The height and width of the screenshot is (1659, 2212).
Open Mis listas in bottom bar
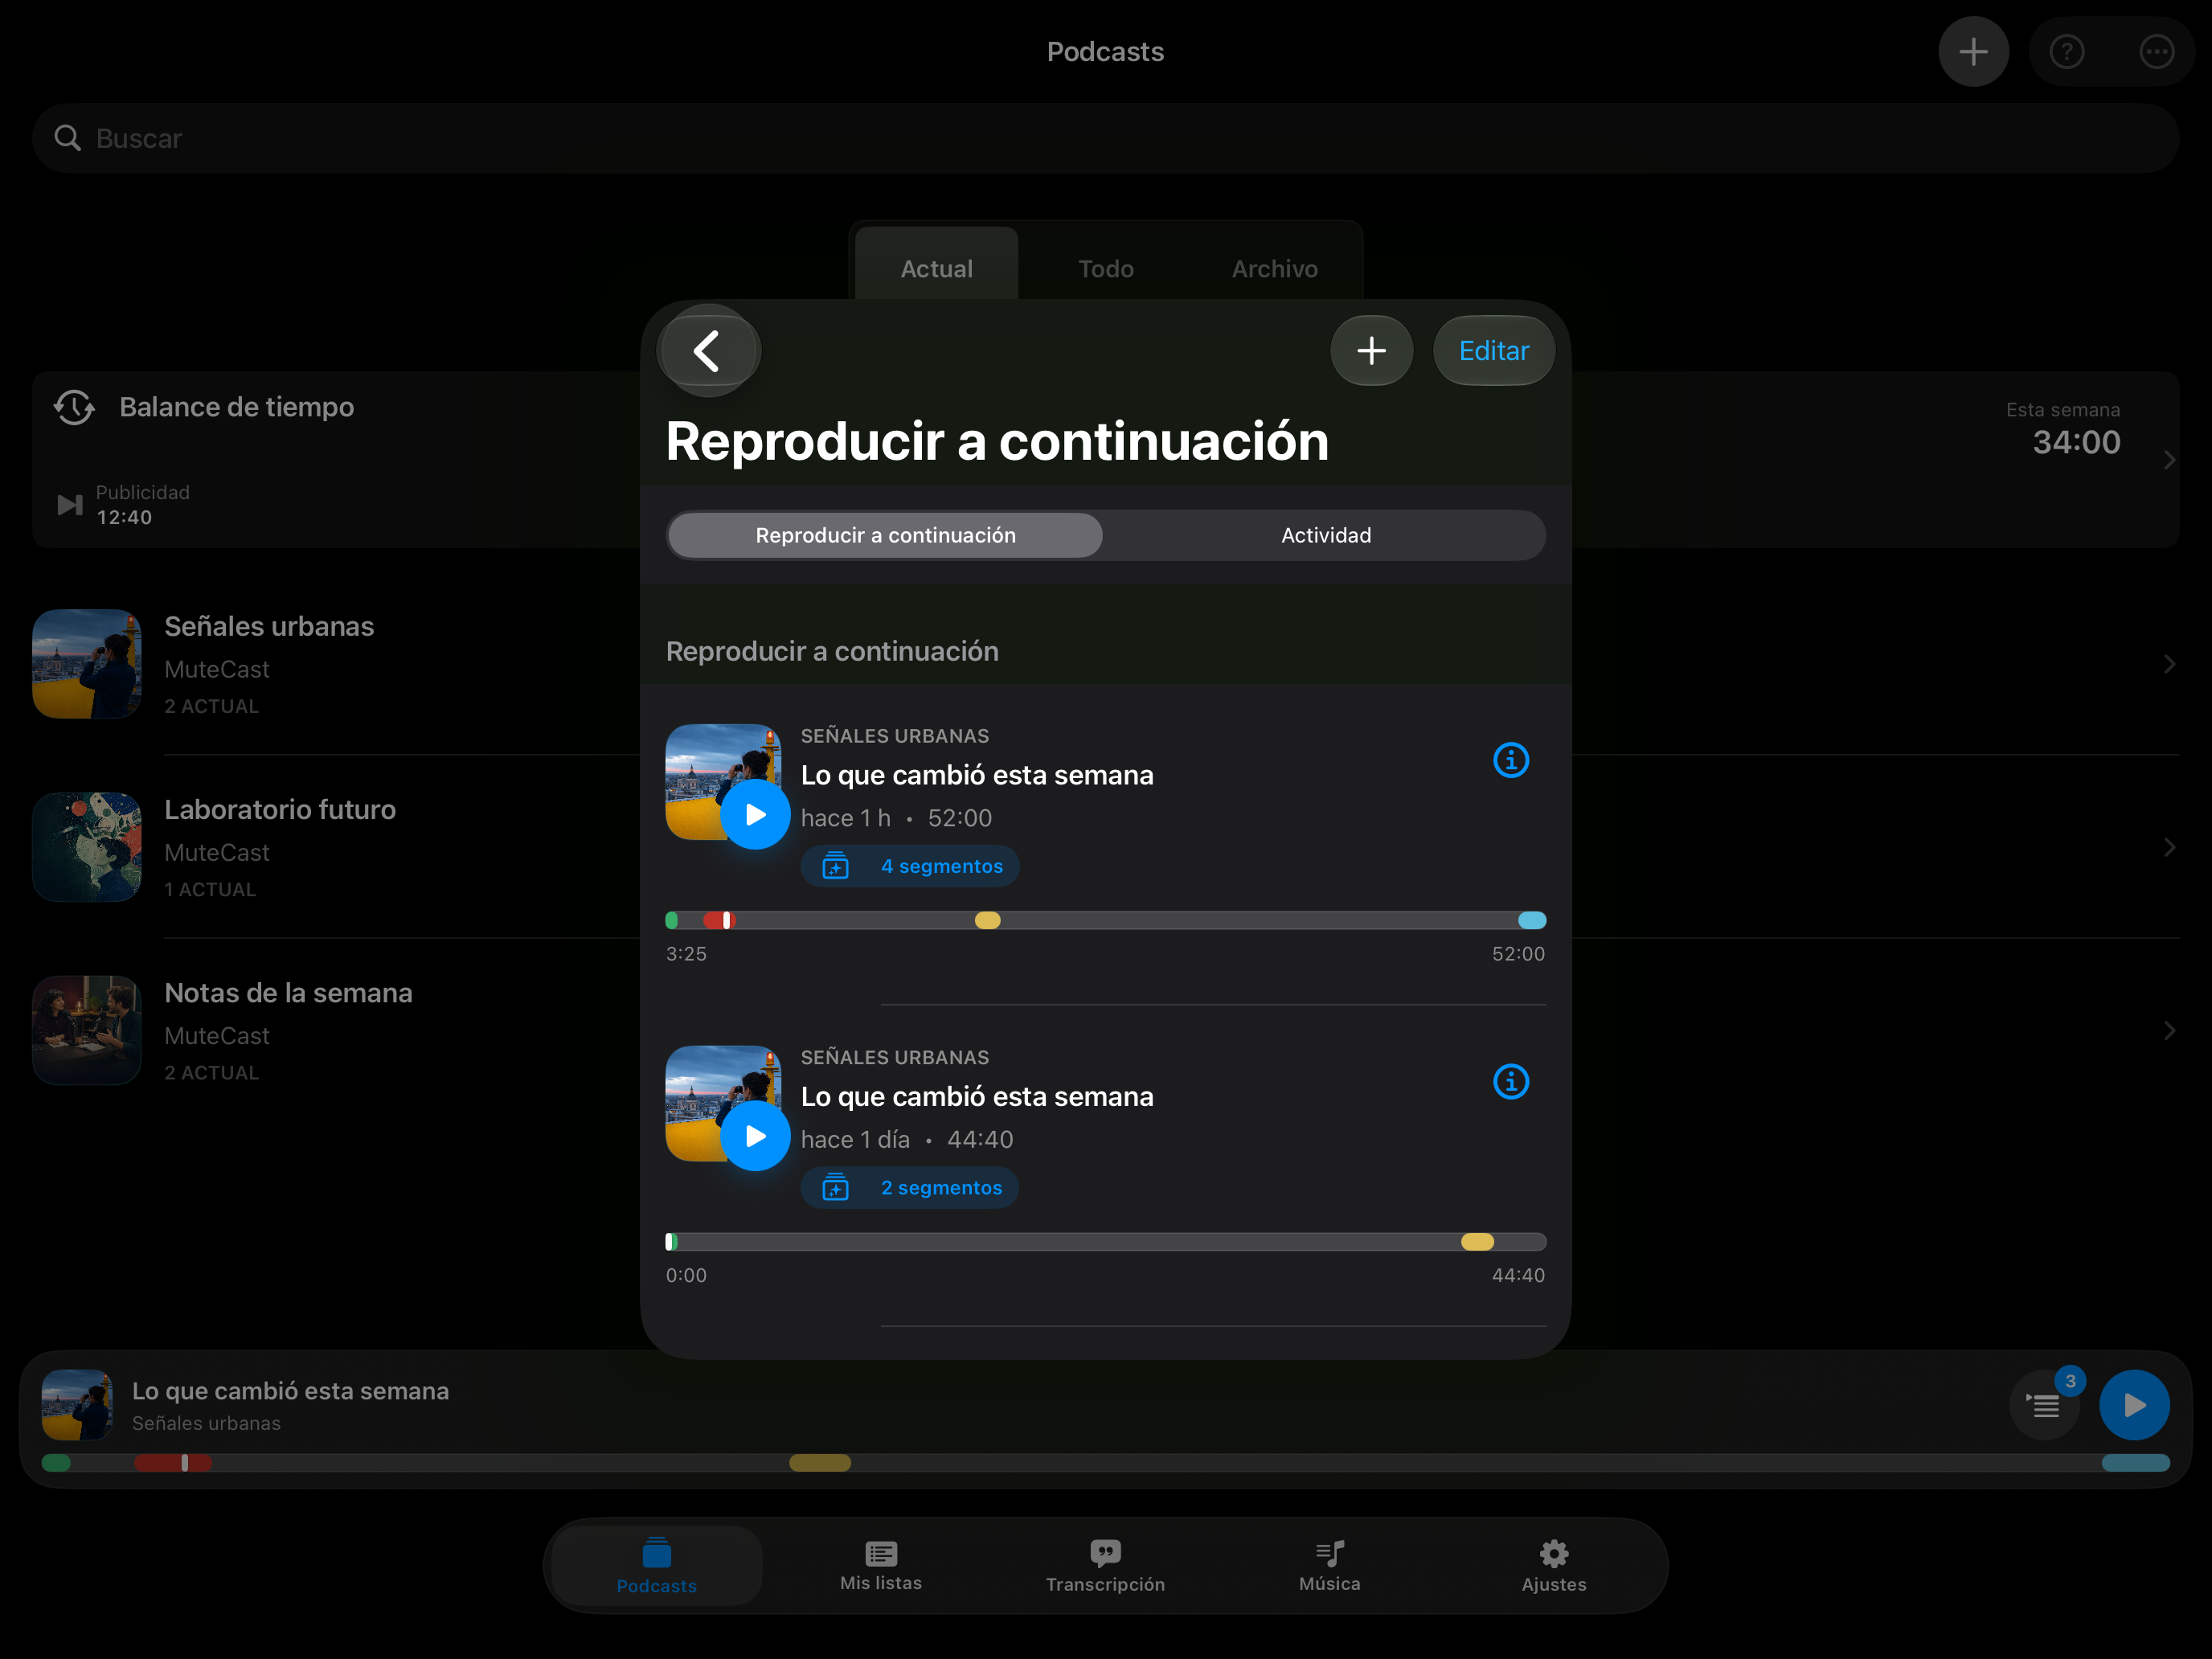[x=881, y=1565]
